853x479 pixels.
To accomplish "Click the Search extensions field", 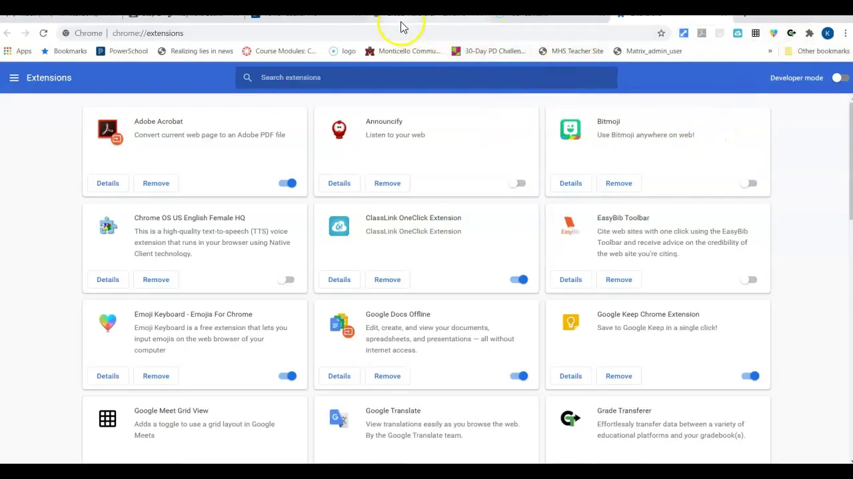I will [426, 78].
